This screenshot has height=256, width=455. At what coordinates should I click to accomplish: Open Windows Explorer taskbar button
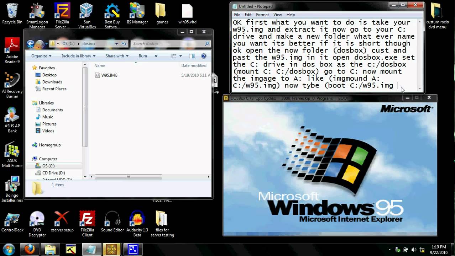tap(50, 249)
